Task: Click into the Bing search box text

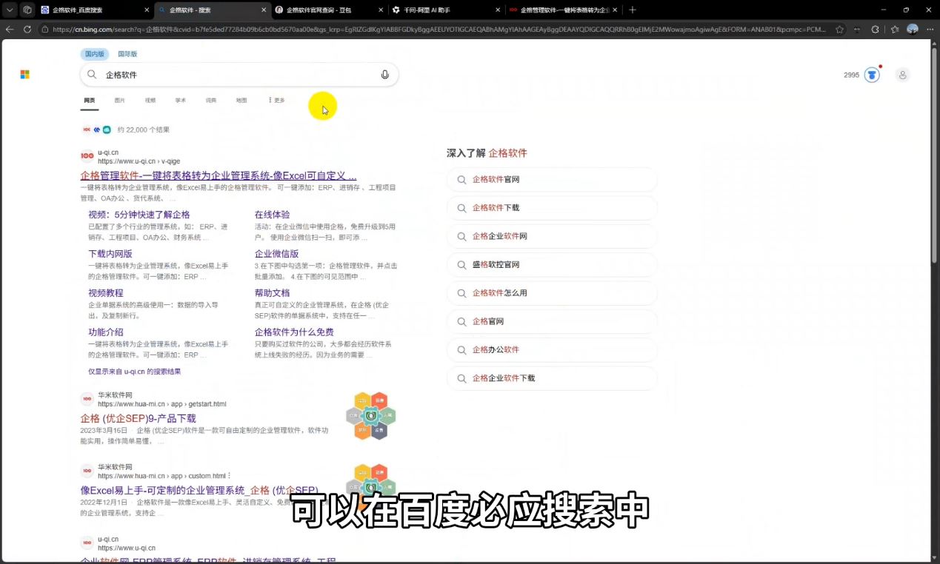Action: pyautogui.click(x=241, y=75)
